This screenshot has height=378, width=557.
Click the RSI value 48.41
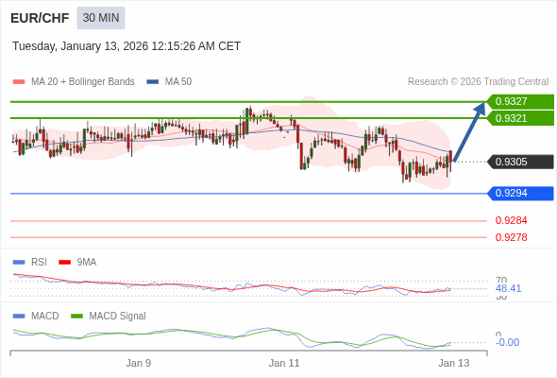click(x=508, y=288)
